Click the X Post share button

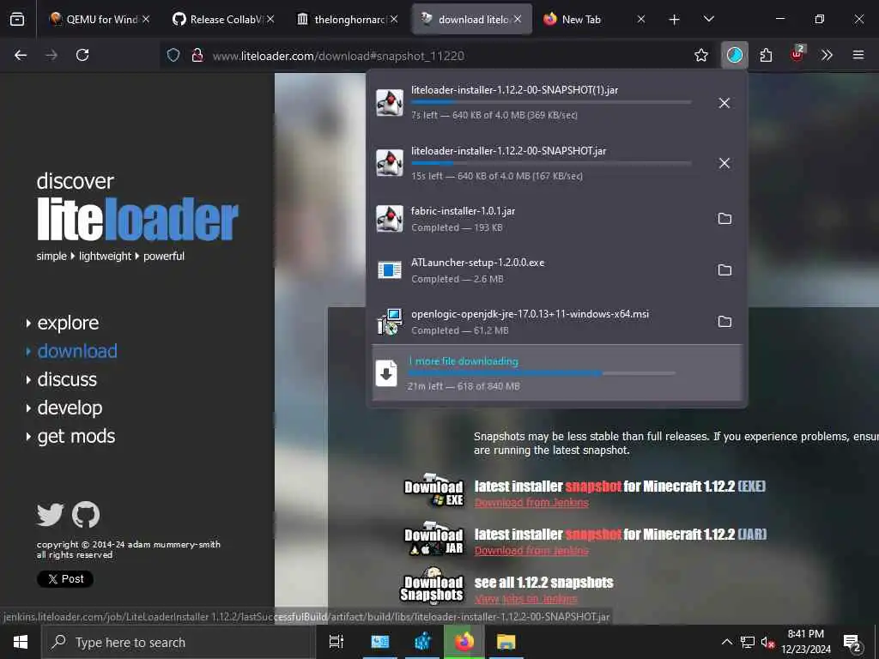click(65, 579)
